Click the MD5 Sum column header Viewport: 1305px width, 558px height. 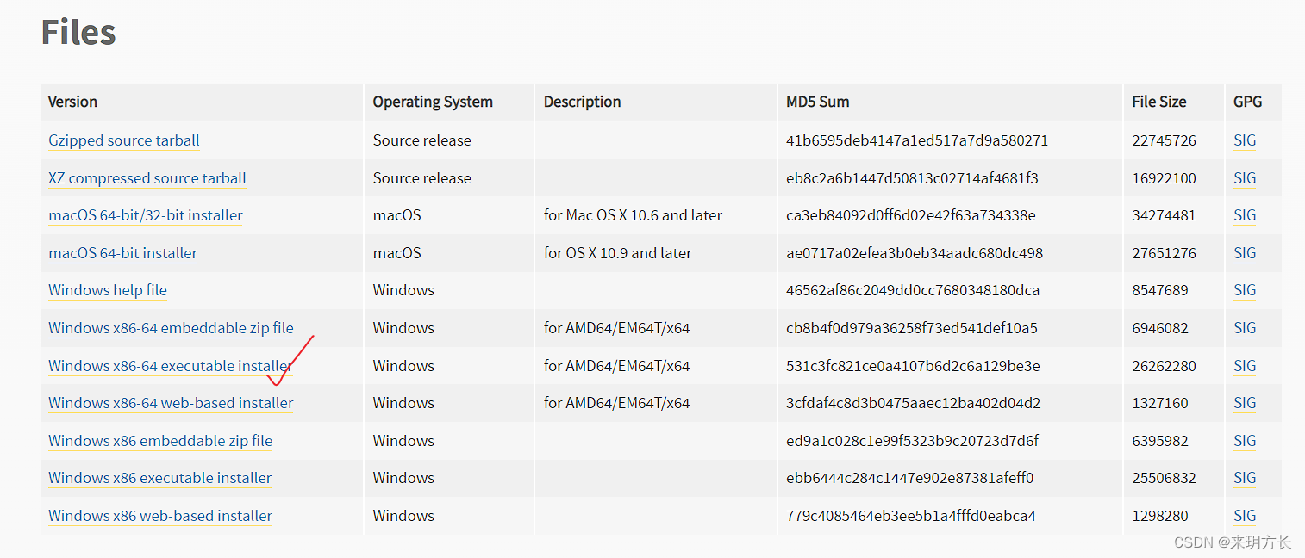817,102
